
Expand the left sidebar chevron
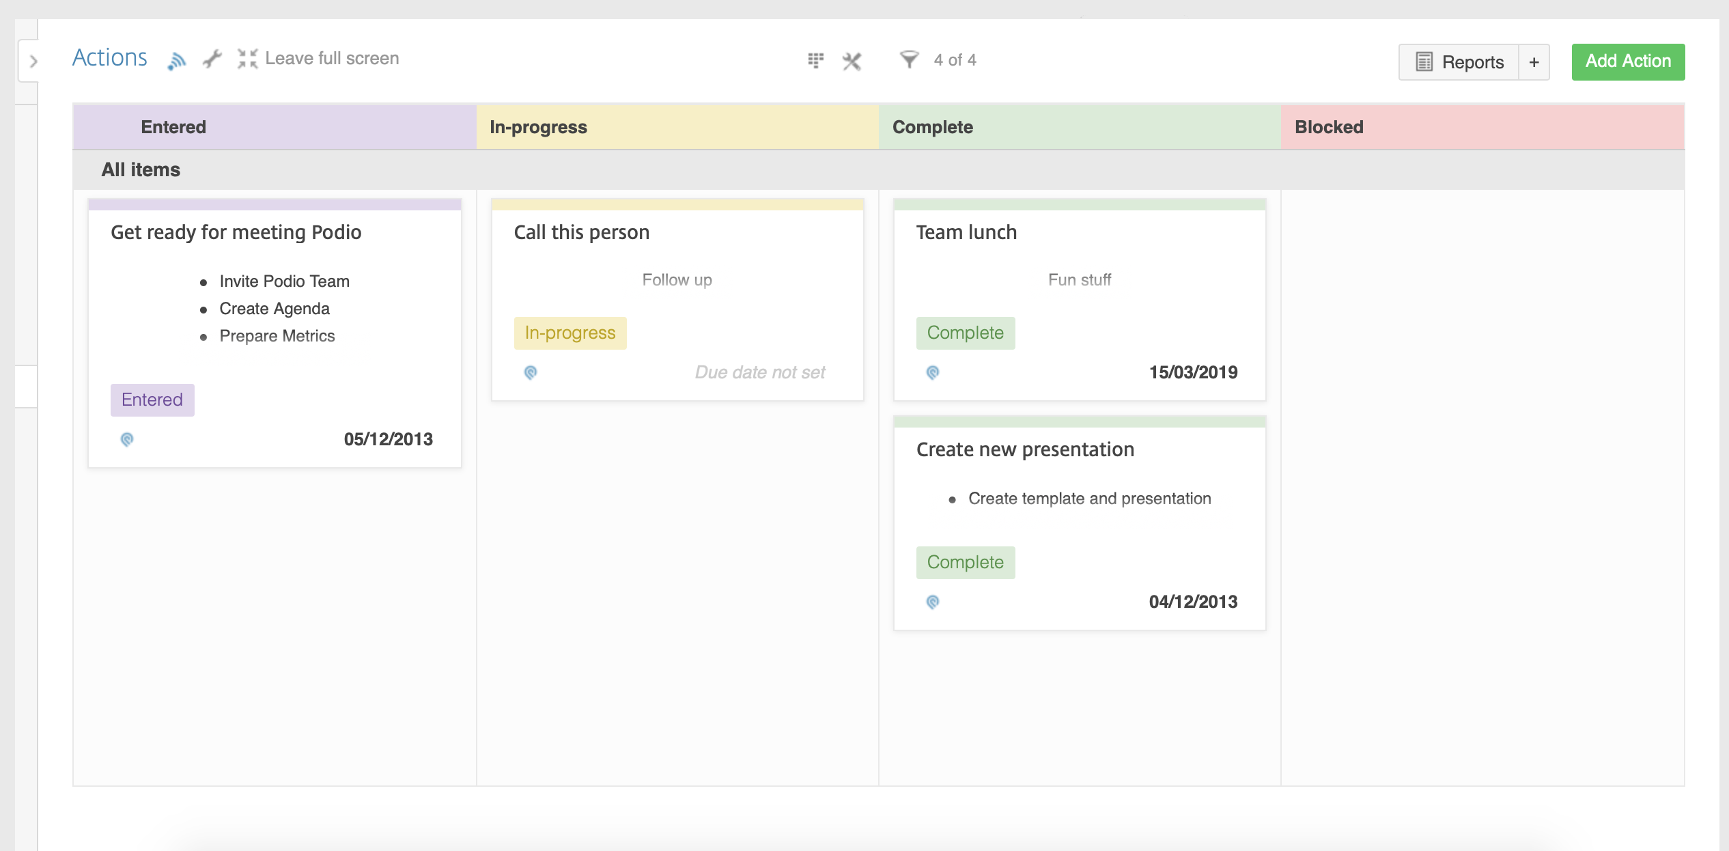tap(33, 61)
